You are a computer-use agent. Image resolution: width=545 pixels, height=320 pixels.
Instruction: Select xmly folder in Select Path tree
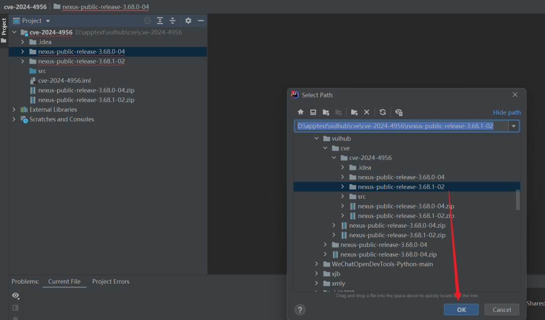point(338,283)
